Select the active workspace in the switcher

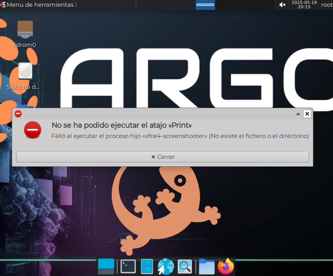pyautogui.click(x=205, y=5)
